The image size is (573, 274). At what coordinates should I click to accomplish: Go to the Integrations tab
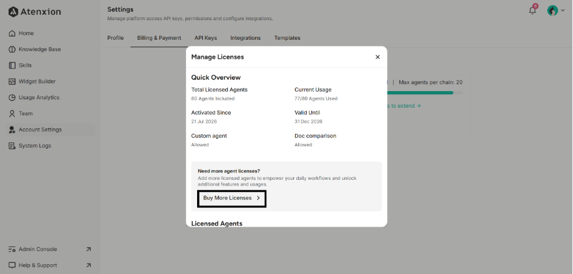245,38
